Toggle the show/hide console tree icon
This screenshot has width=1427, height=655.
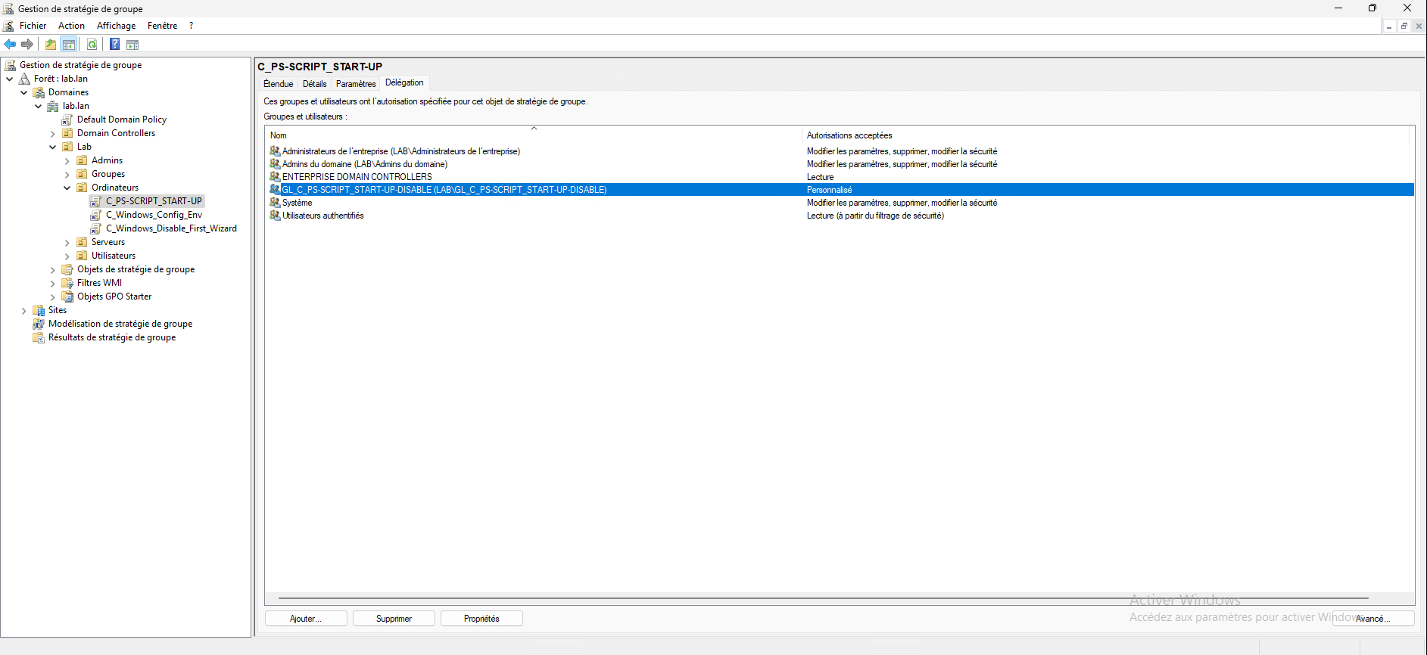69,45
